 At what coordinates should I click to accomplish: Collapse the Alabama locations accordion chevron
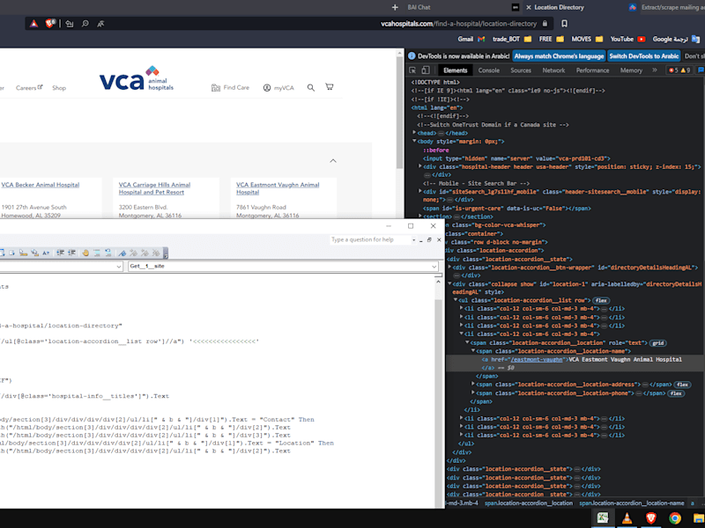tap(333, 161)
